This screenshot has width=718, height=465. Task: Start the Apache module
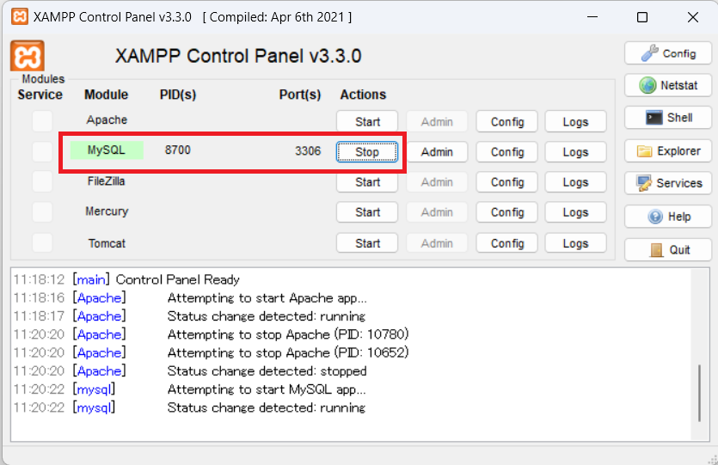[x=367, y=122]
